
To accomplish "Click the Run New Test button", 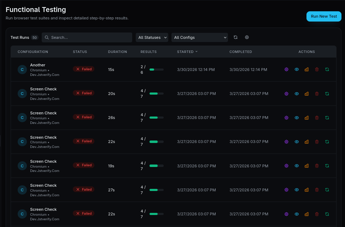I will (324, 16).
